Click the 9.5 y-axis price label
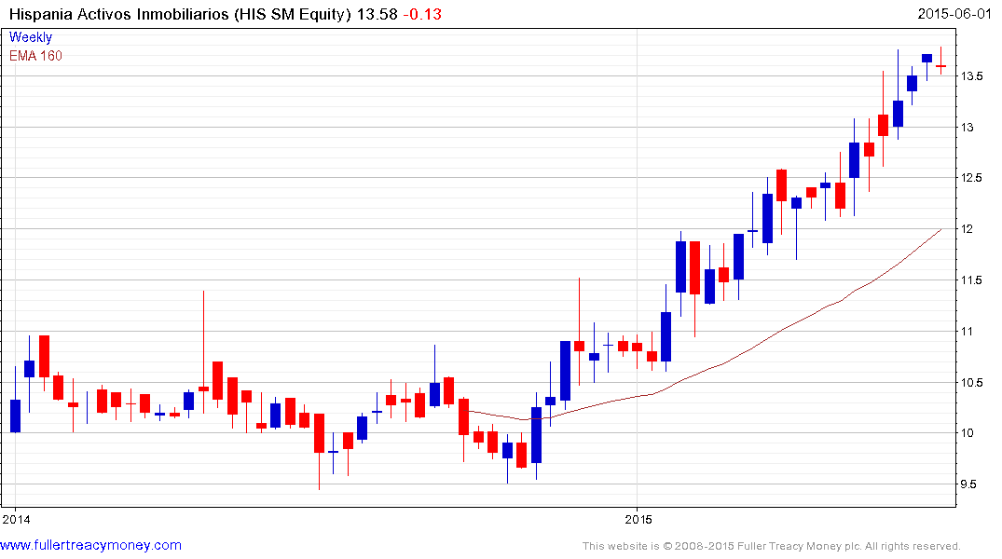This screenshot has width=1002, height=559. (968, 484)
